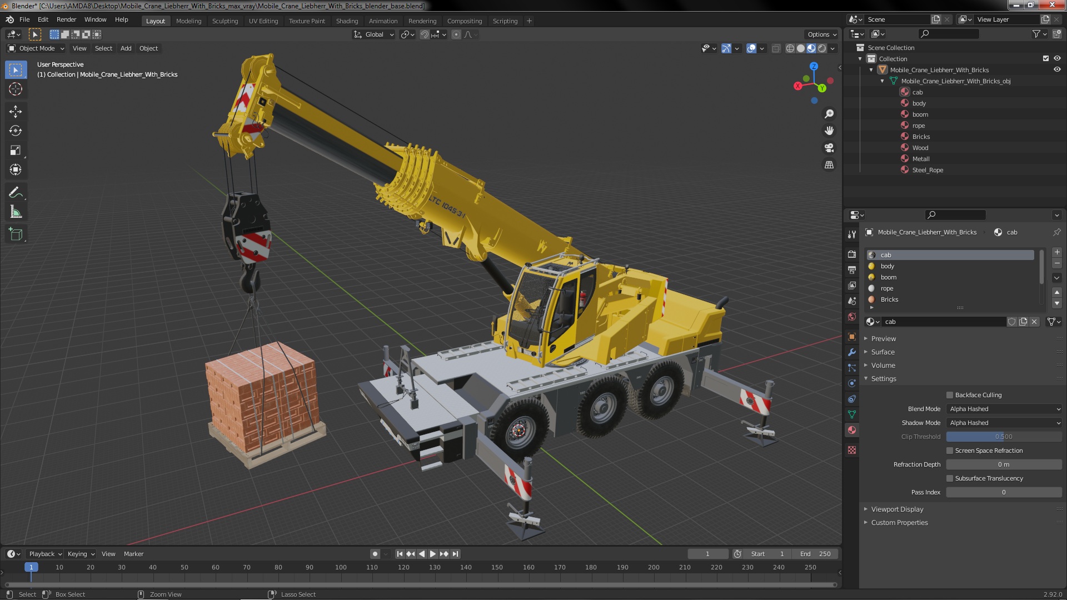Select the Measure tool
The height and width of the screenshot is (600, 1067).
(16, 212)
